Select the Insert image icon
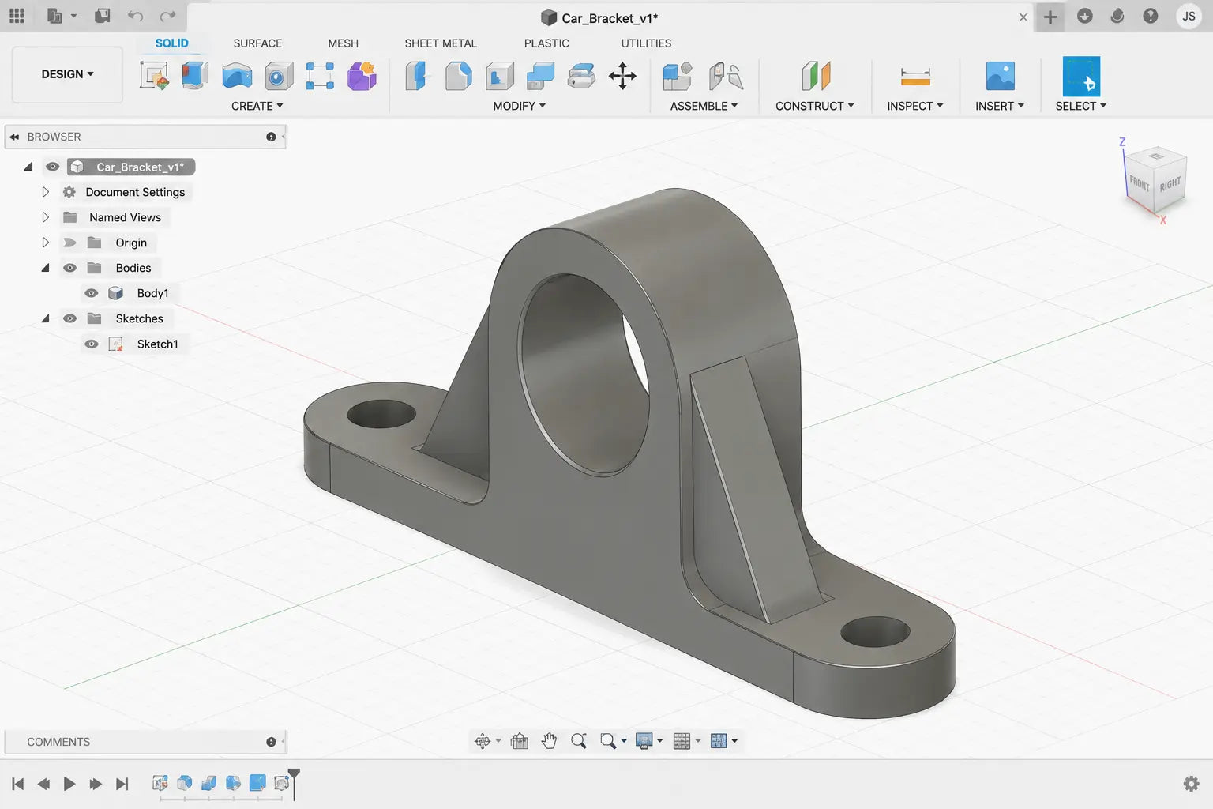The width and height of the screenshot is (1213, 809). [1000, 76]
